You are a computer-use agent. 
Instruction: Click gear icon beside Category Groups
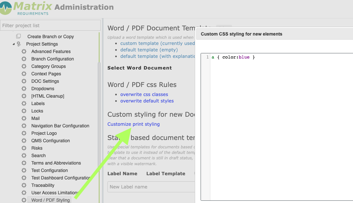24,66
